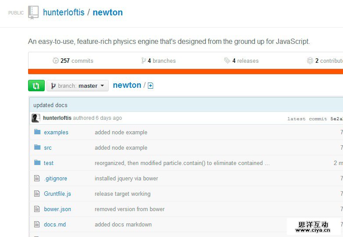This screenshot has height=237, width=343.
Task: Click the repository book icon beside hunterloftis
Action: pyautogui.click(x=33, y=12)
